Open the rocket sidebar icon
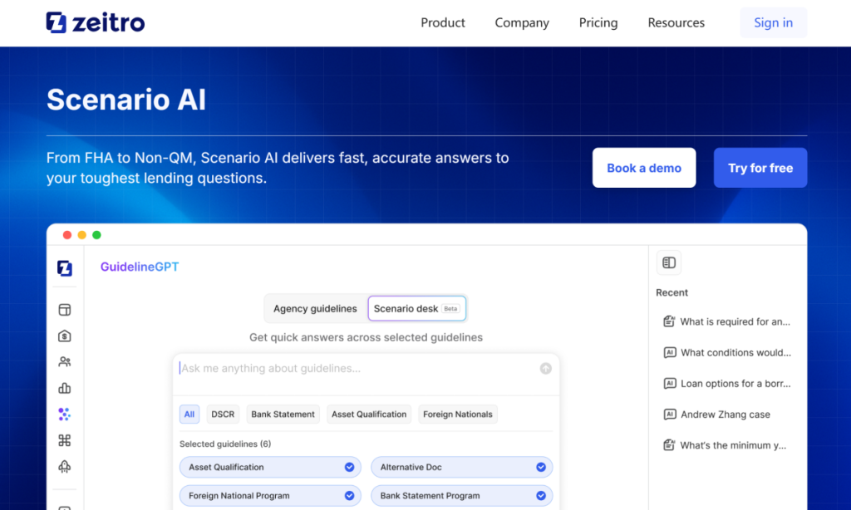The width and height of the screenshot is (851, 510). [65, 466]
